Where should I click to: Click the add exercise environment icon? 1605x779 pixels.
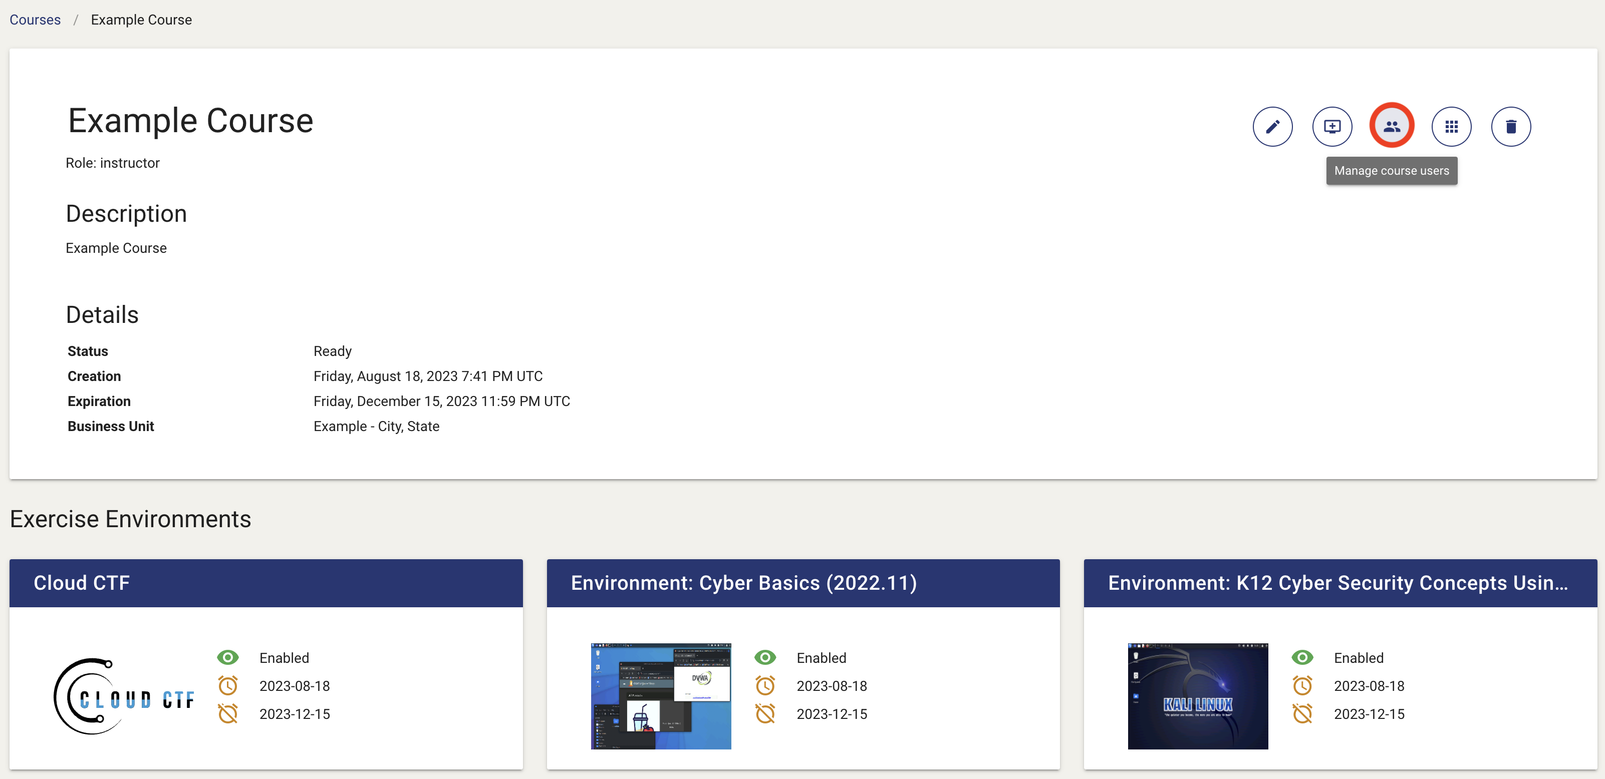[1332, 126]
